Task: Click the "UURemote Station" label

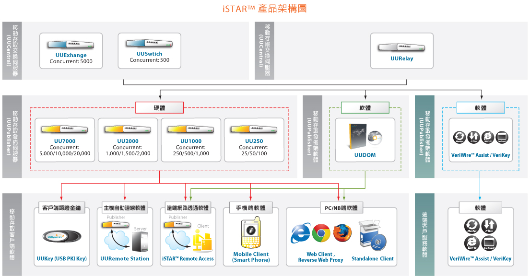Action: (125, 259)
